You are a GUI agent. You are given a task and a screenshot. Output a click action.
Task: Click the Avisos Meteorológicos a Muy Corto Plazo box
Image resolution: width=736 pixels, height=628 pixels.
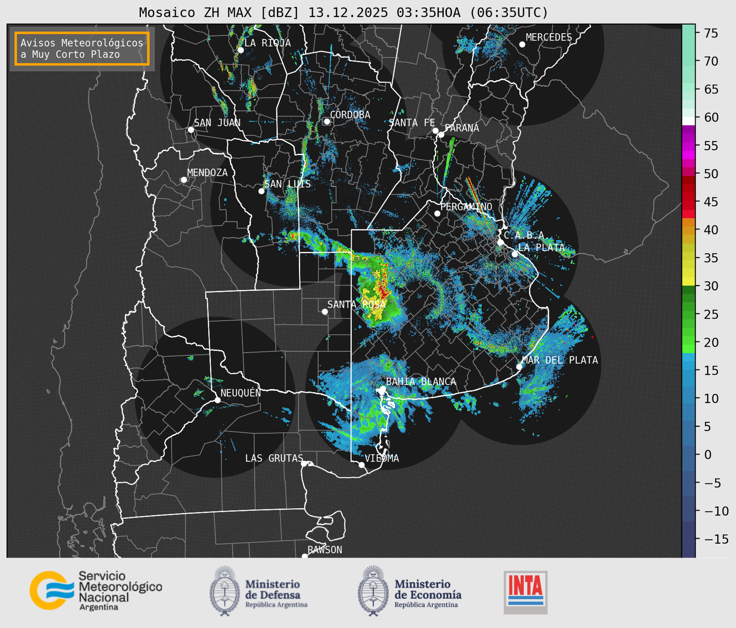[82, 48]
